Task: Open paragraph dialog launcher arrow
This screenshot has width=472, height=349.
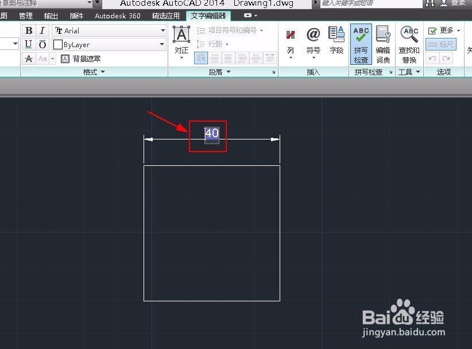Action: pos(273,72)
